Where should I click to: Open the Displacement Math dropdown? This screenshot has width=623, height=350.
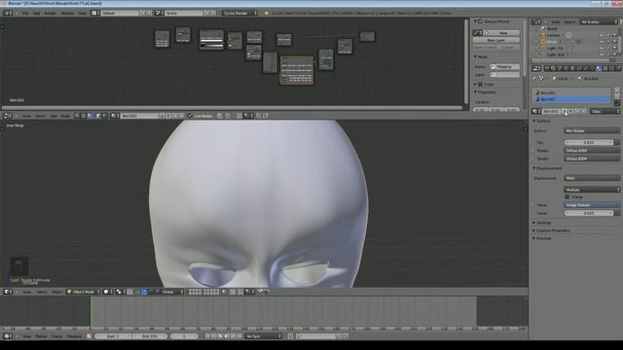click(x=592, y=178)
